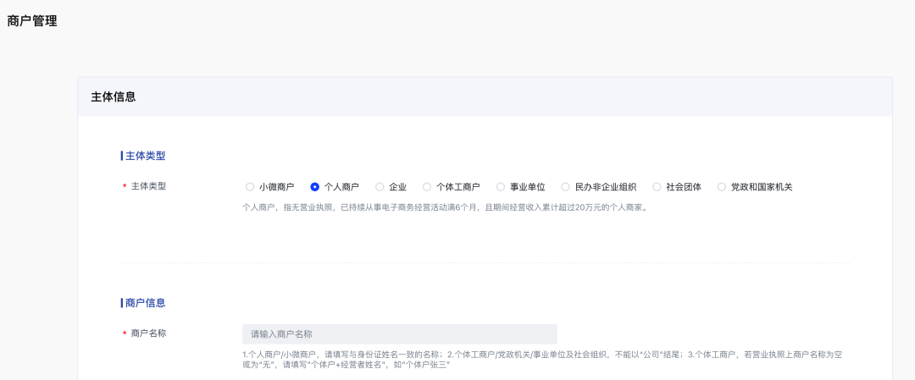Click the 商户信息 section heading
Viewport: 915px width, 380px height.
coord(145,302)
